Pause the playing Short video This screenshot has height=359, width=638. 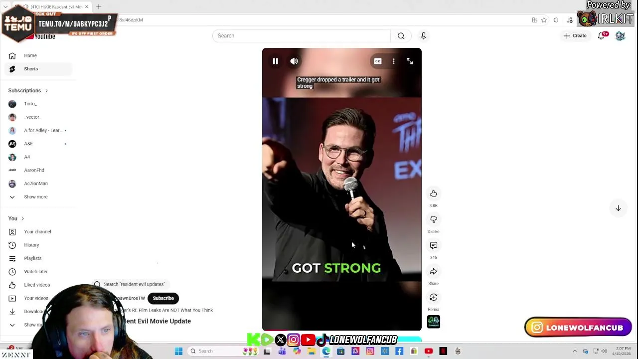point(275,61)
